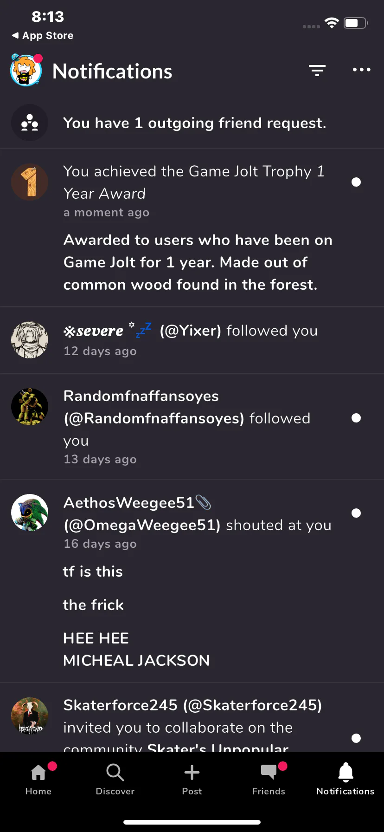Open Yixer's profile avatar
Image resolution: width=384 pixels, height=832 pixels.
click(x=30, y=340)
